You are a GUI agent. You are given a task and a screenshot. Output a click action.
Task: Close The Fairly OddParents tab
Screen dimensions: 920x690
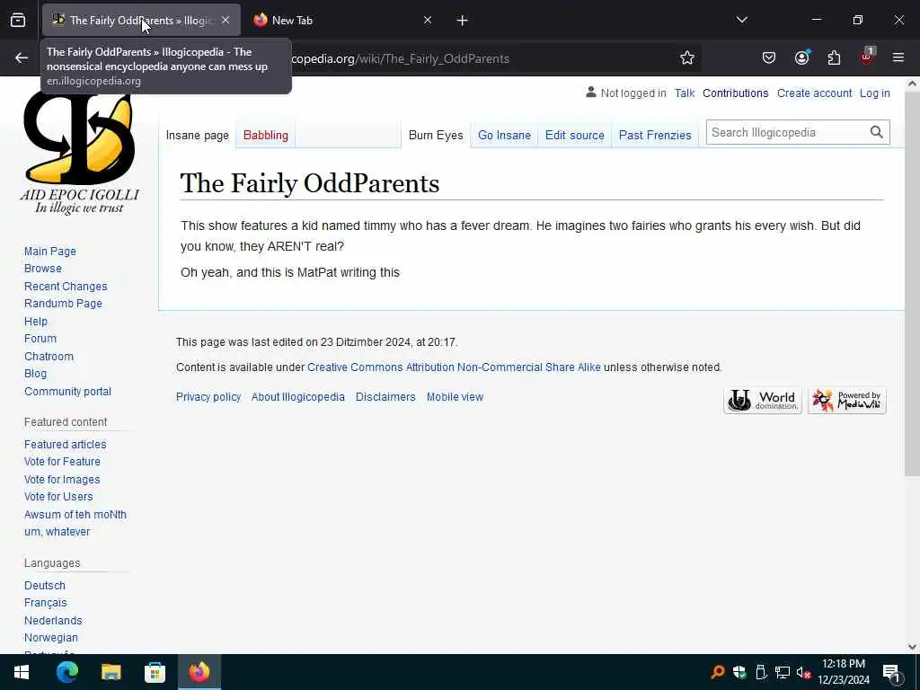coord(226,21)
